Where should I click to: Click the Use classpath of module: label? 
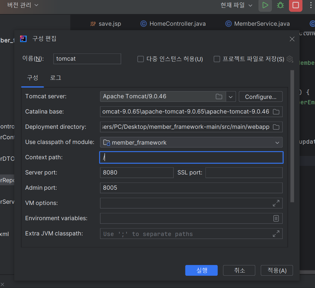[60, 142]
